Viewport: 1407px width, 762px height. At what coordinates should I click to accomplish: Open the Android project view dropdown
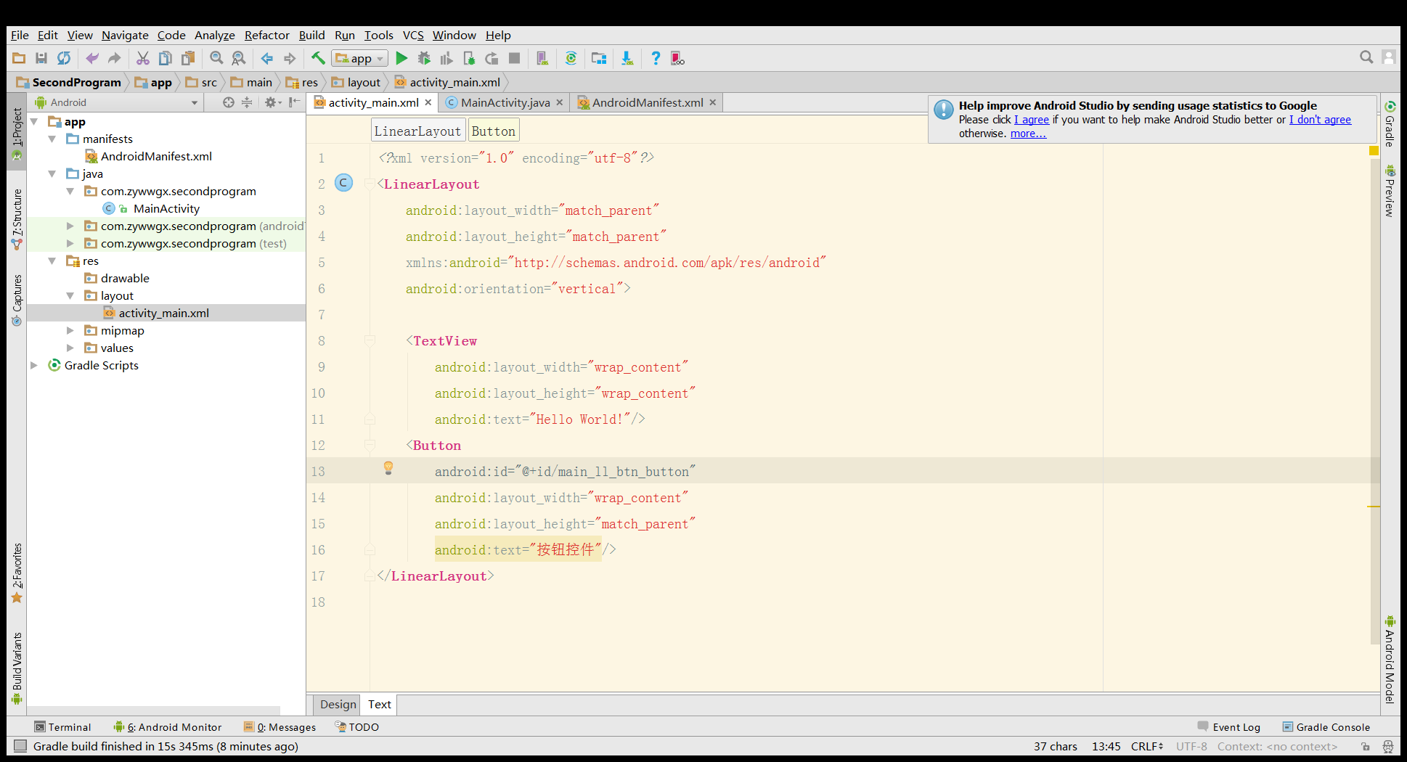pos(116,103)
